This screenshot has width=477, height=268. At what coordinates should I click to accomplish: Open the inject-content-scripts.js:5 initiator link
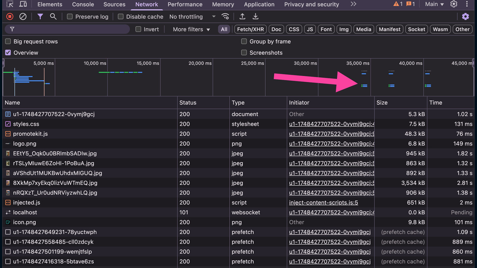[x=323, y=202]
